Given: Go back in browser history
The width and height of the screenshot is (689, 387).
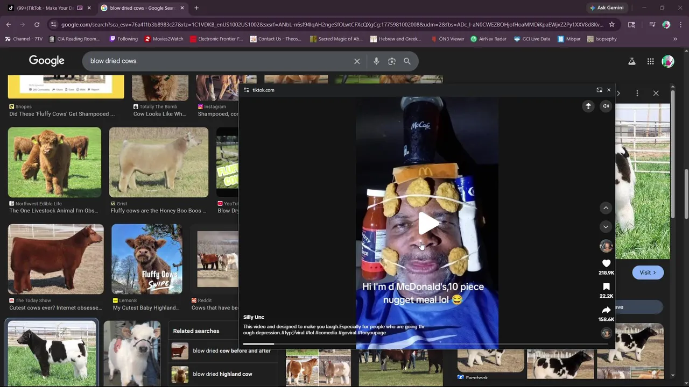Looking at the screenshot, I should click(x=9, y=25).
